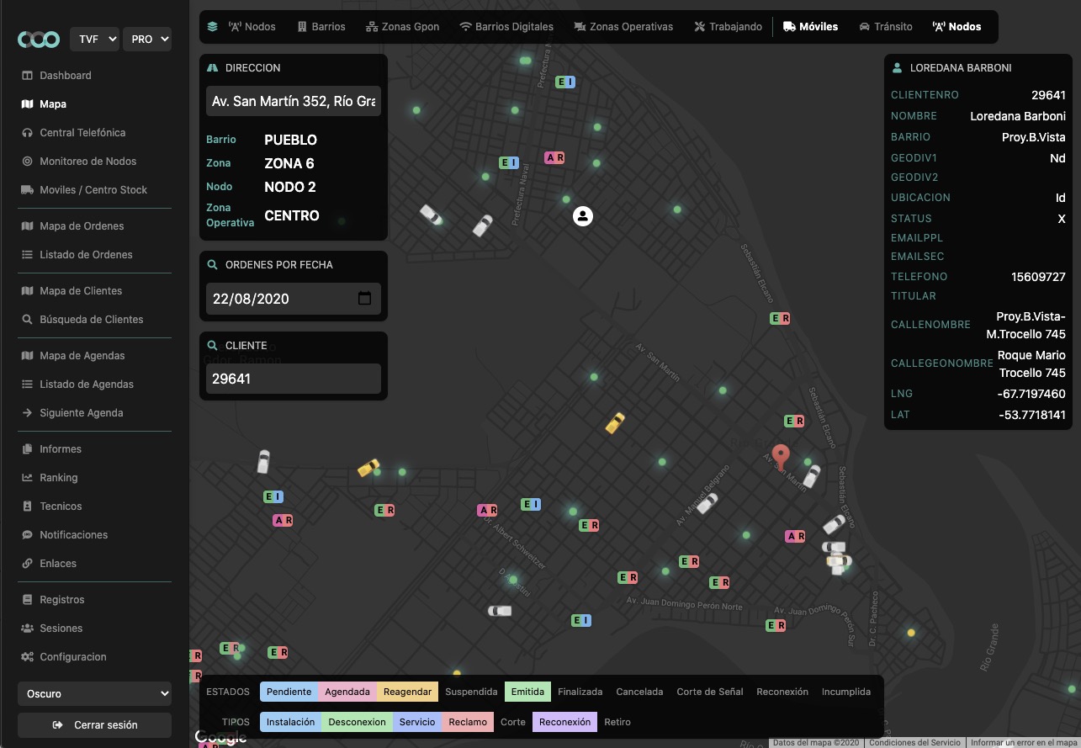Screen dimensions: 1081x748
Task: Click the person icon beside LOREDANA BARBONI header
Action: tap(898, 68)
